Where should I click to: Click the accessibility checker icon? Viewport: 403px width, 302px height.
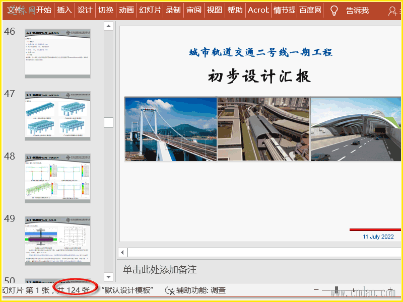tap(170, 290)
